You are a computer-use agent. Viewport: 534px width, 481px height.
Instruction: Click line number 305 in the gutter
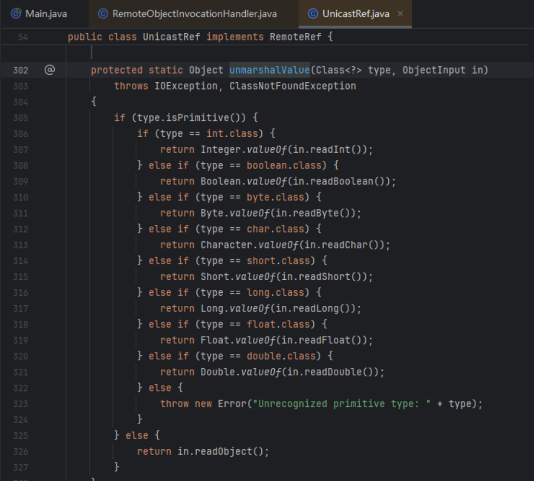(20, 118)
